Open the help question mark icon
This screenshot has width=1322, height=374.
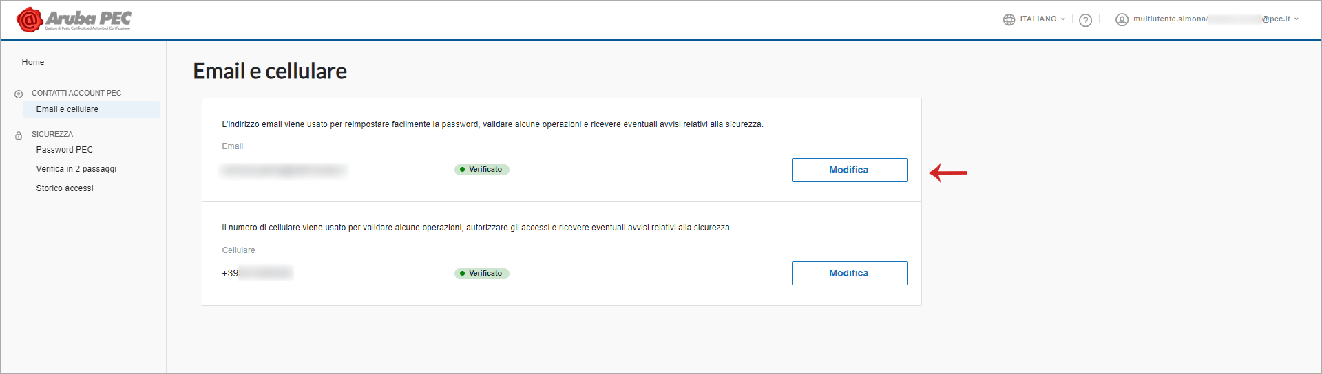1086,20
